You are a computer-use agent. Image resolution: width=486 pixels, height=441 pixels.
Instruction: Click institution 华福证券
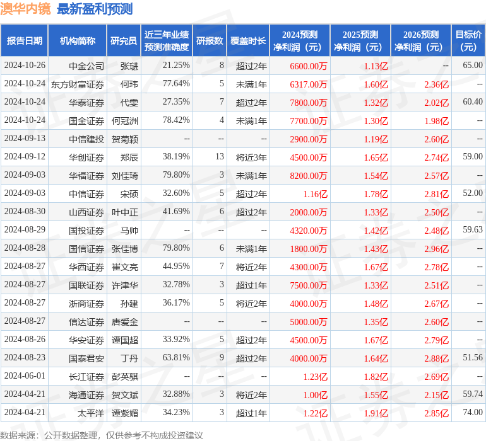point(86,176)
